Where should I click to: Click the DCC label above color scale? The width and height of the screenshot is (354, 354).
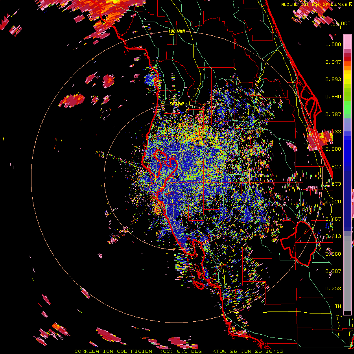(x=345, y=24)
